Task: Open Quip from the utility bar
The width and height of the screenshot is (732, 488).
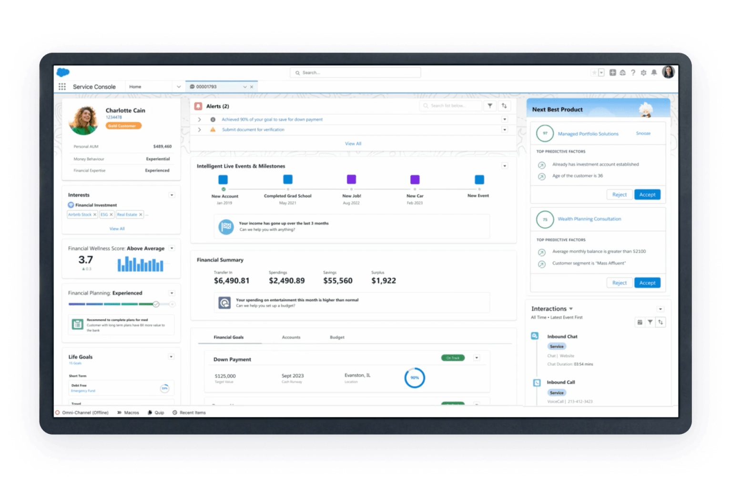Action: coord(156,412)
